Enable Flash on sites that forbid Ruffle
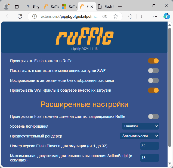This screenshot has height=168, width=173. tap(153, 116)
